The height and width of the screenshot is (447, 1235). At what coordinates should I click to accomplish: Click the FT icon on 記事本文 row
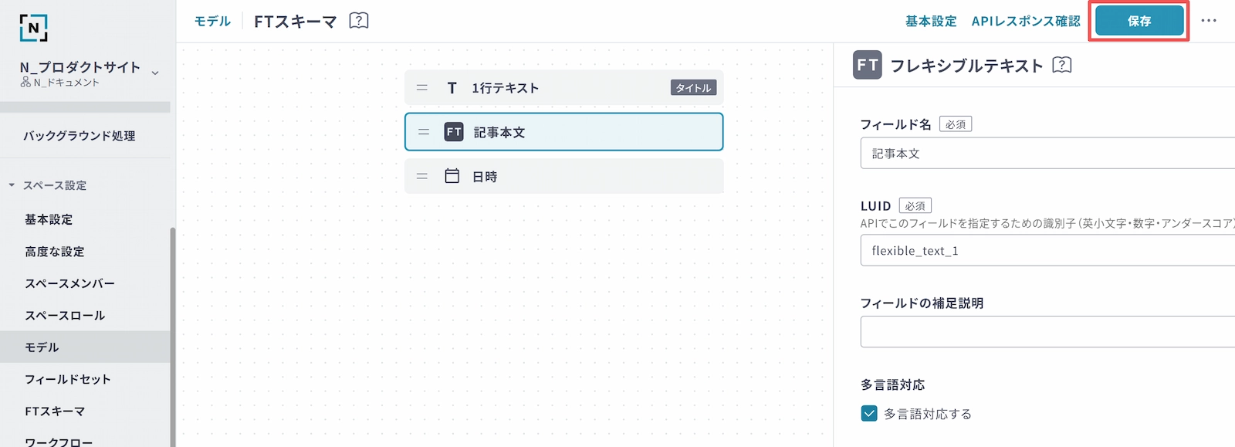pos(454,132)
